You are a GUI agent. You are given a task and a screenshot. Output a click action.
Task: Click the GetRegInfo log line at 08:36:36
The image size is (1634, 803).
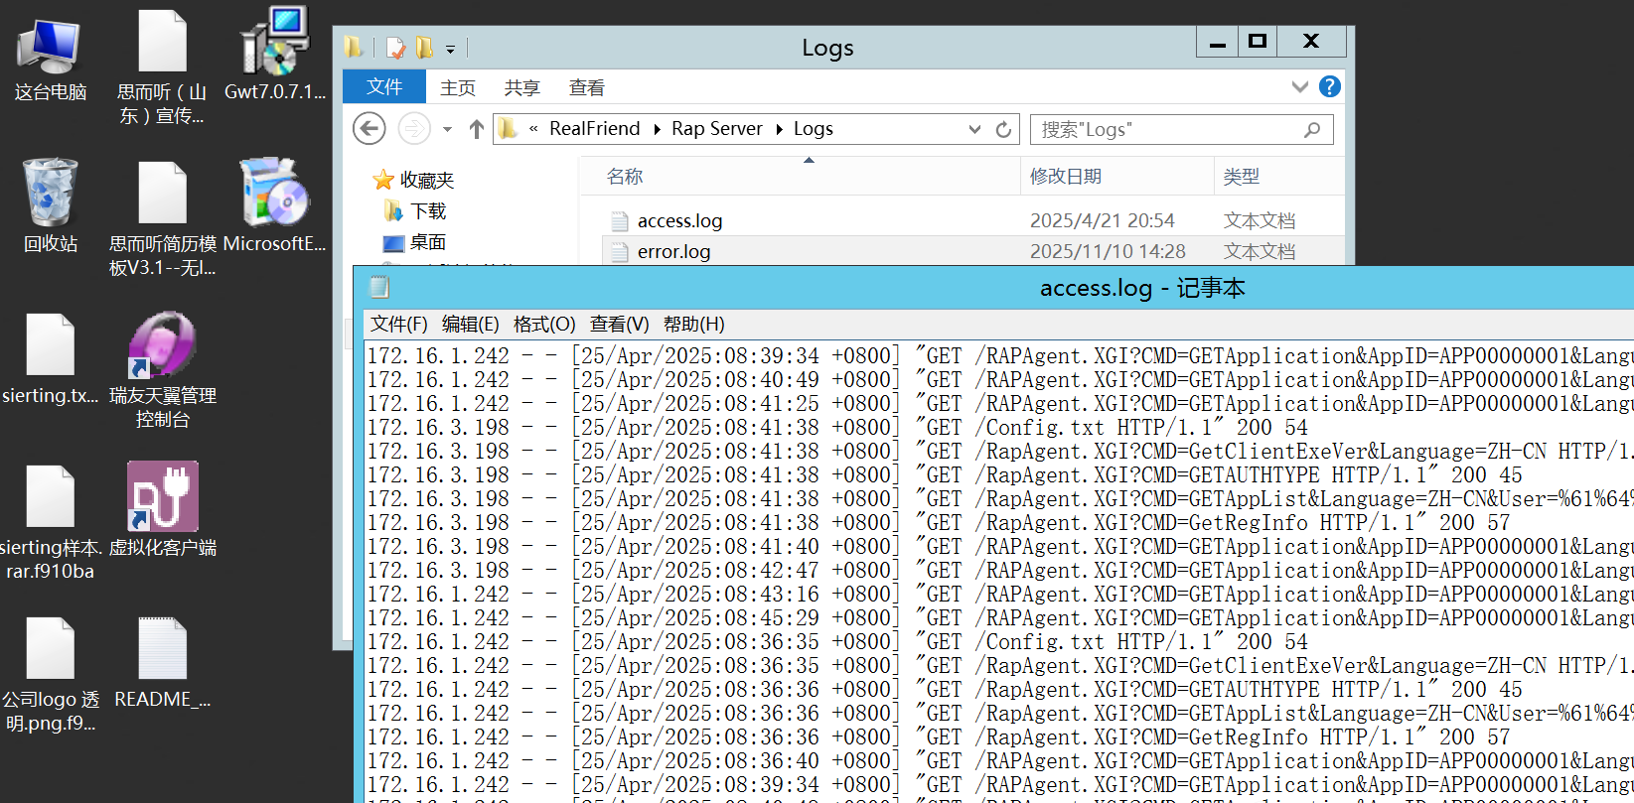(x=939, y=736)
